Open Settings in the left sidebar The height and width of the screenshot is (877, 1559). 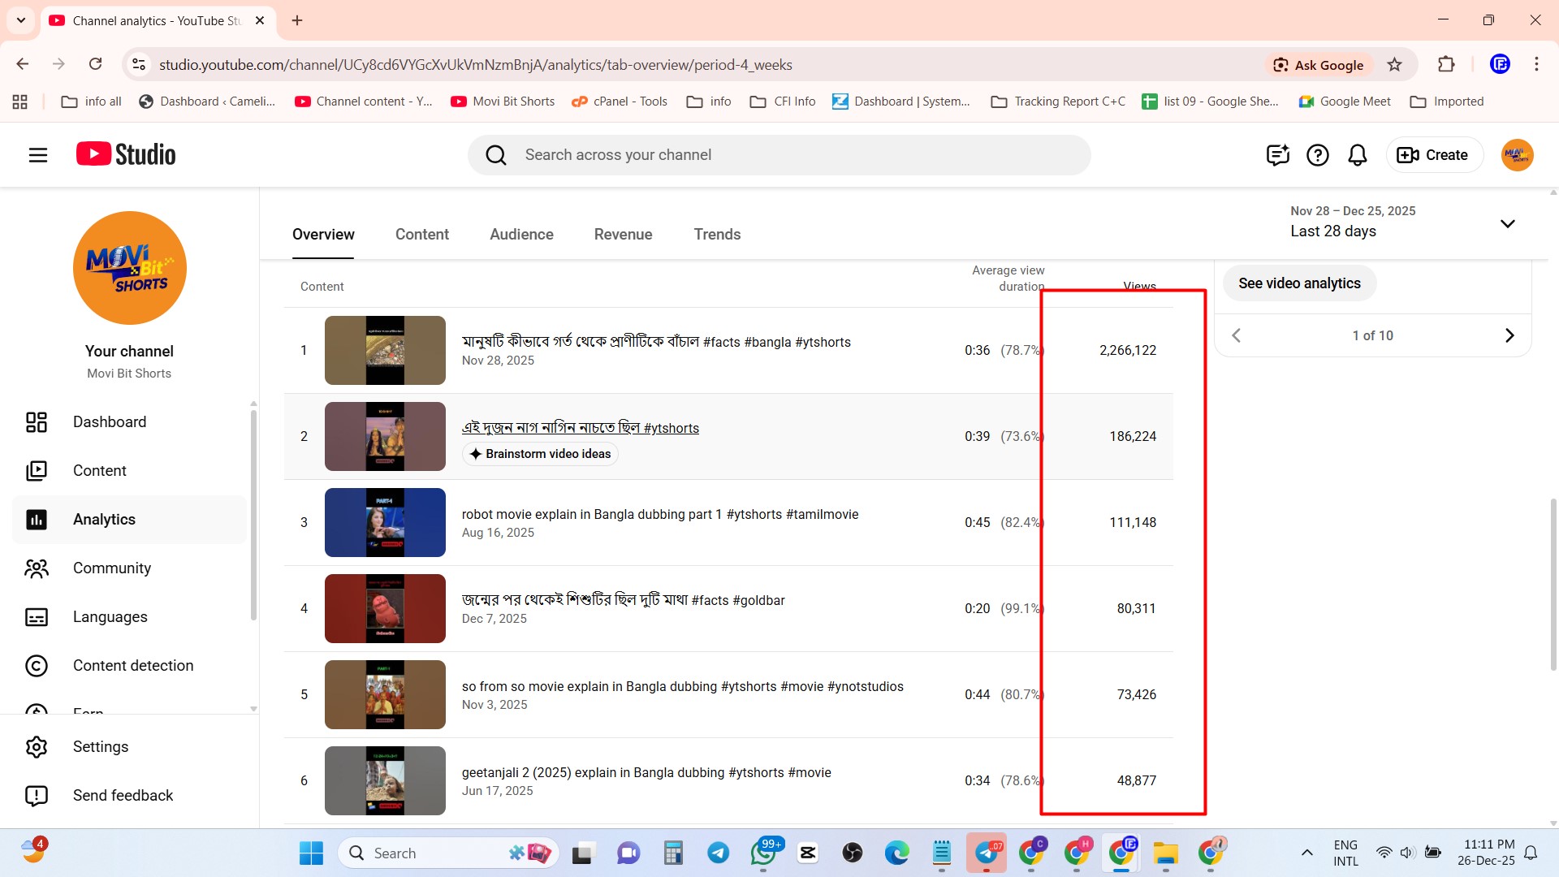coord(100,747)
